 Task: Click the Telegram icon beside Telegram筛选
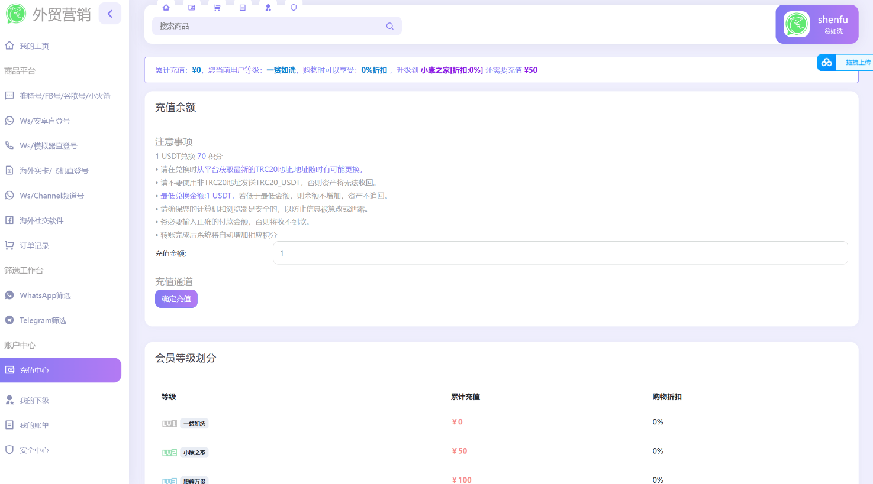tap(9, 320)
